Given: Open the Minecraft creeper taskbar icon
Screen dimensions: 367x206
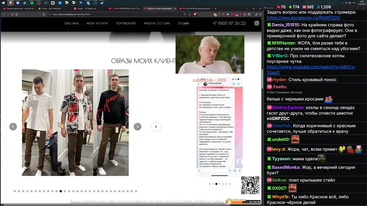Looking at the screenshot, I should coord(53,3).
